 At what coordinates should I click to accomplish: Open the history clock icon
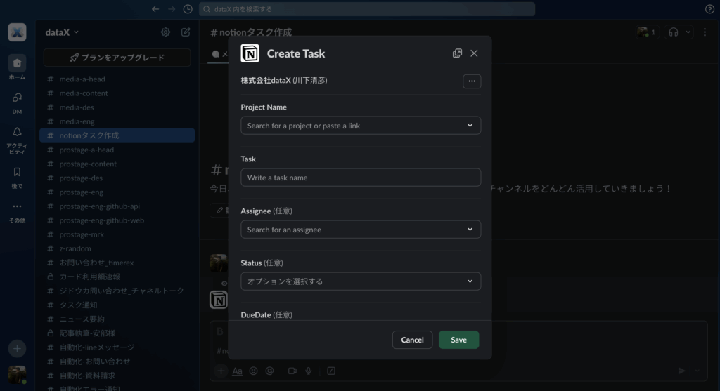point(188,8)
